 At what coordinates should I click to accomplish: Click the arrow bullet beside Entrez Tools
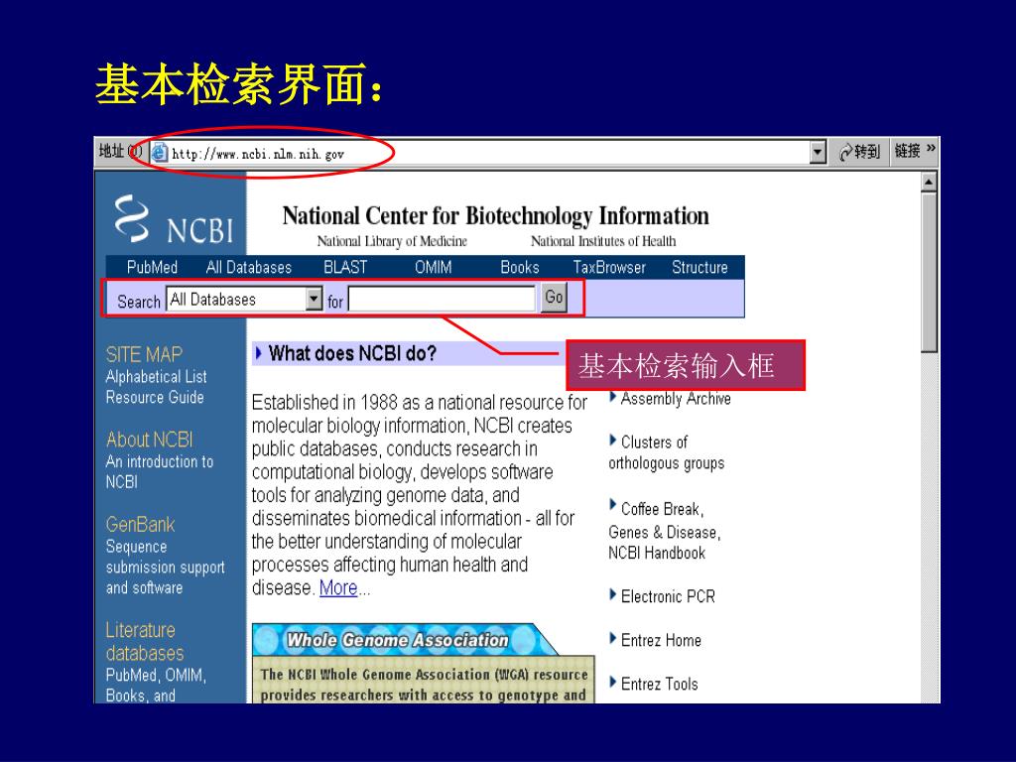coord(613,682)
